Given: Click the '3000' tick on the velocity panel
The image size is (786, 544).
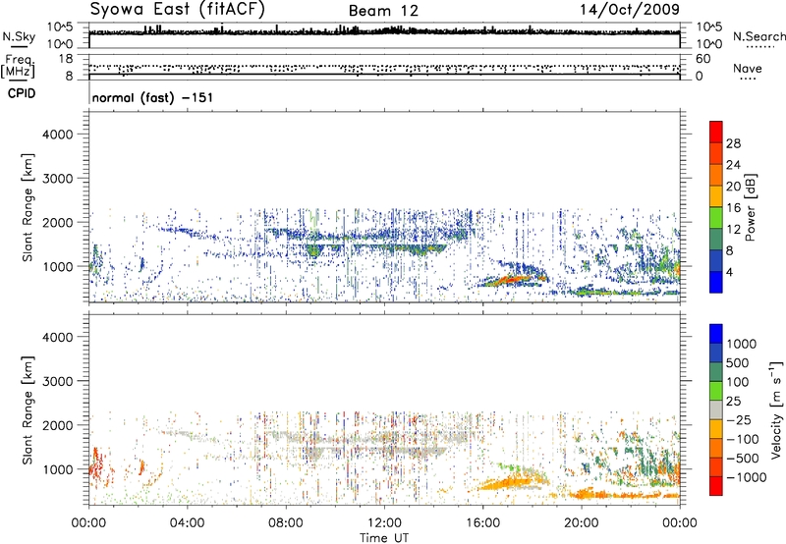Looking at the screenshot, I should [58, 381].
